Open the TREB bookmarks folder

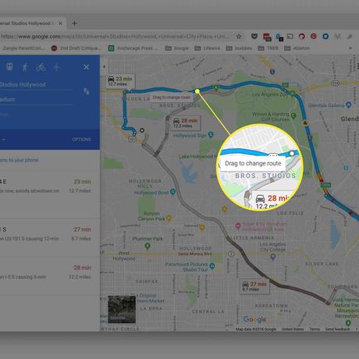pyautogui.click(x=268, y=48)
